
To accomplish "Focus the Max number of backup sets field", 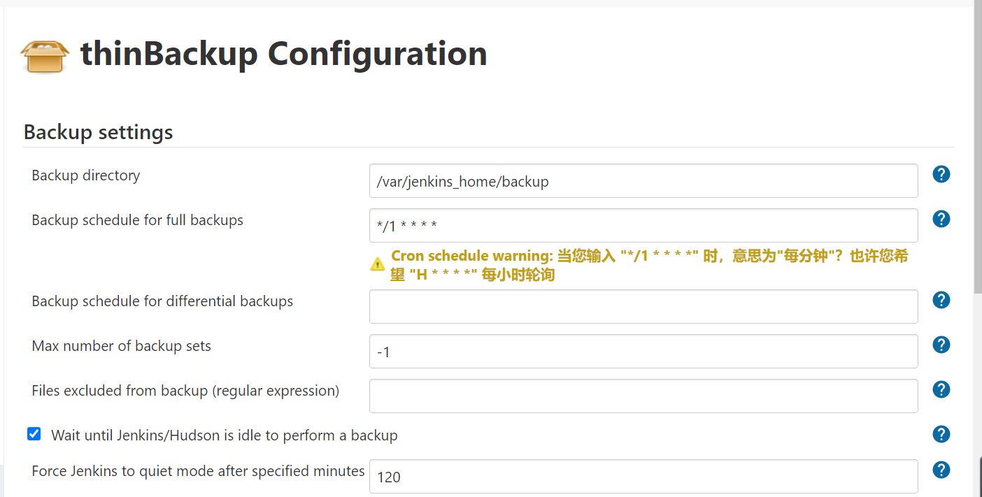I will pyautogui.click(x=643, y=352).
